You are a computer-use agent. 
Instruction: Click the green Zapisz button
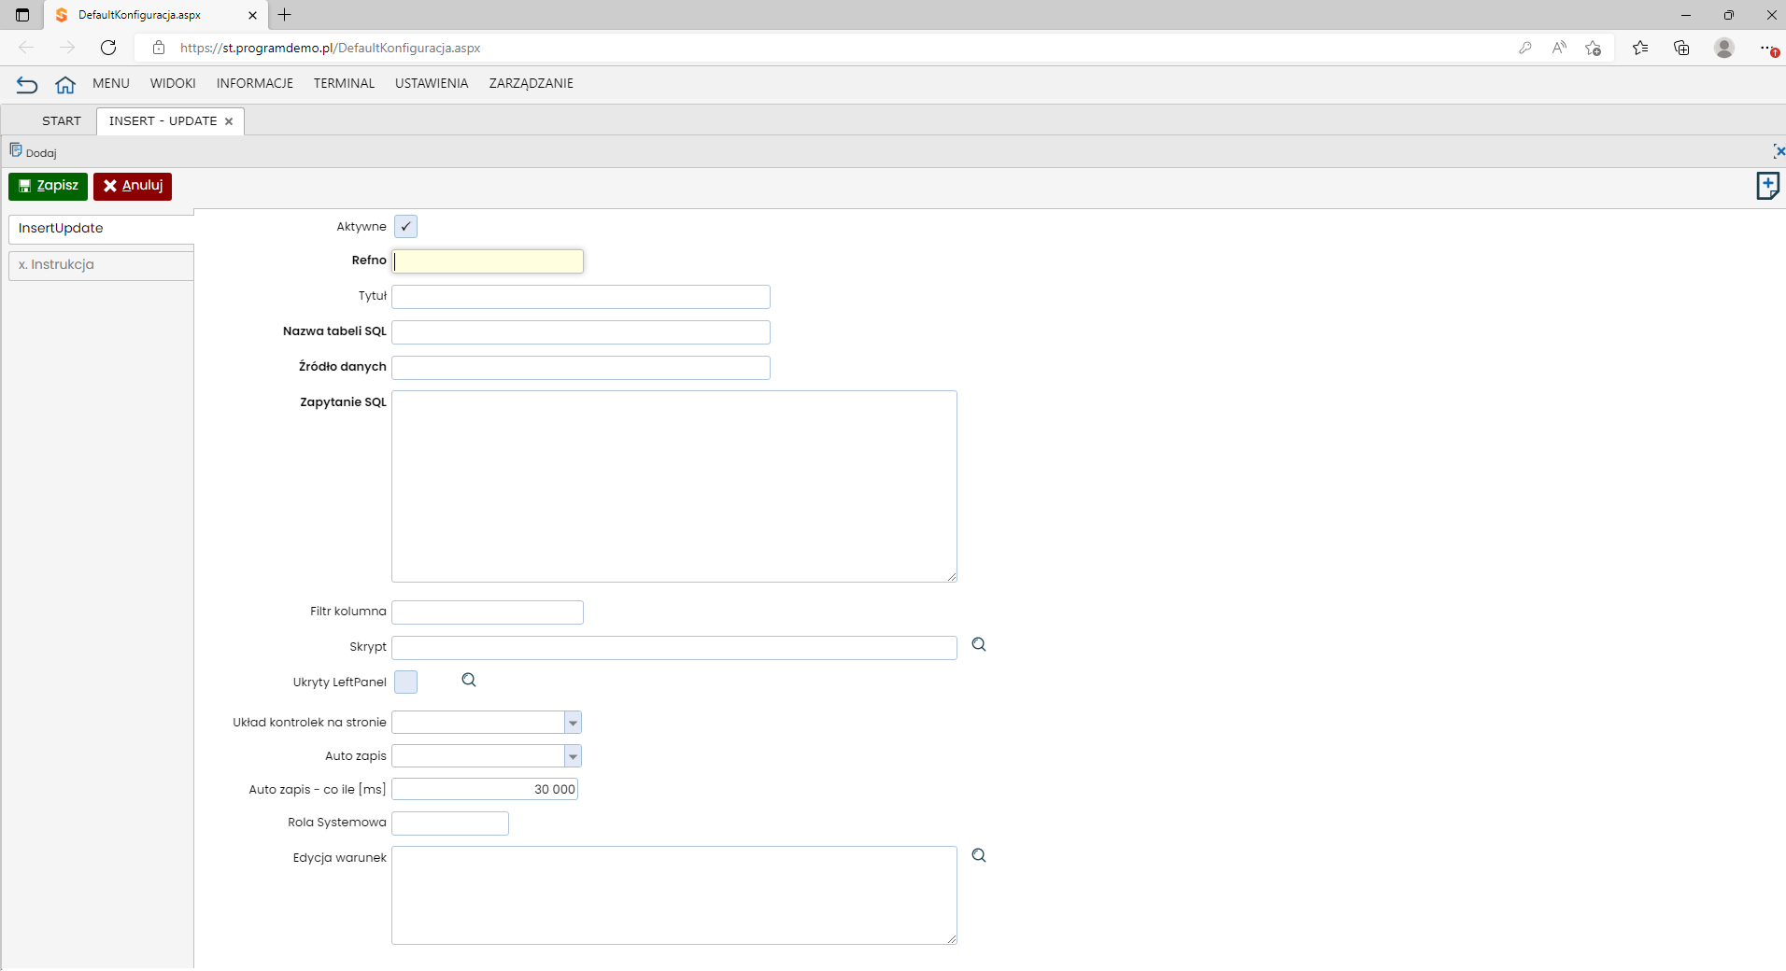(x=48, y=186)
